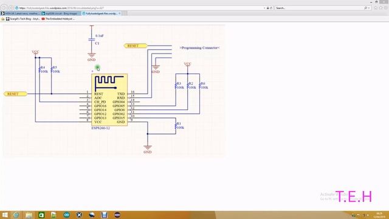
Task: Click the browser Home icon
Action: (x=376, y=8)
